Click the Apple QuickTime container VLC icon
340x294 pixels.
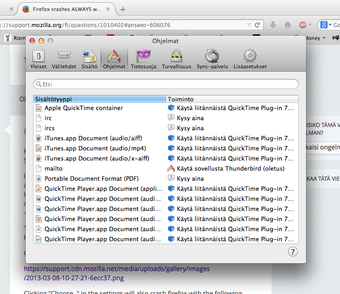pos(39,108)
